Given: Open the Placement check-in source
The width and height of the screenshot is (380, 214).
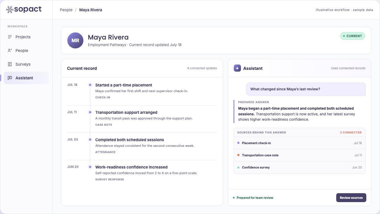Looking at the screenshot, I should (299, 143).
